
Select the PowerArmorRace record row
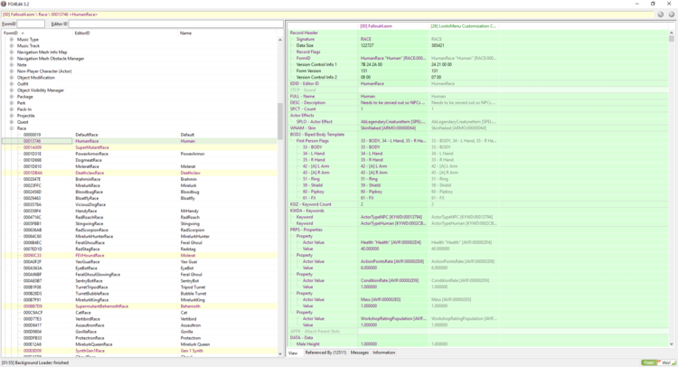tap(139, 154)
